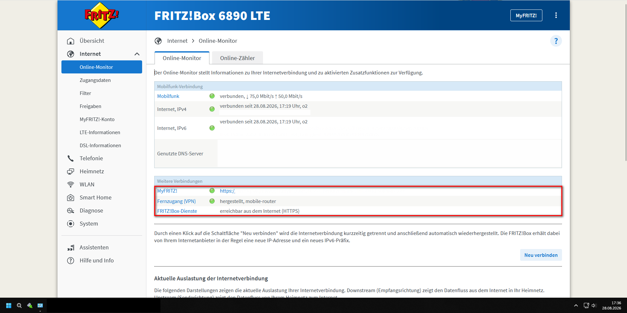
Task: Open Übersicht menu entry
Action: 92,41
